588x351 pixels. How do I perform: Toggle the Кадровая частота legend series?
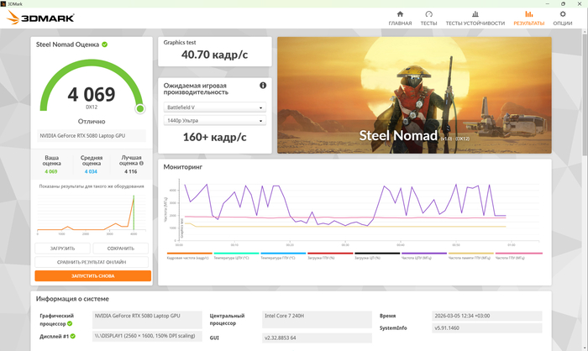(189, 256)
